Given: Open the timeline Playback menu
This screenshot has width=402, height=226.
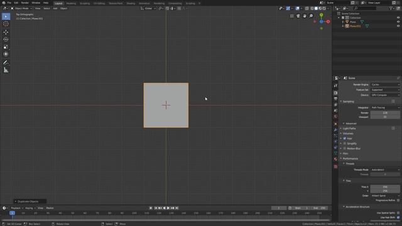Looking at the screenshot, I should click(x=17, y=208).
